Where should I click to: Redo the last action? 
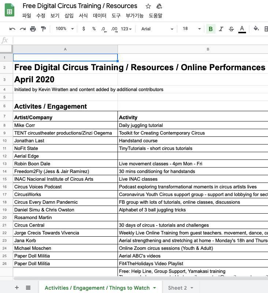point(23,29)
